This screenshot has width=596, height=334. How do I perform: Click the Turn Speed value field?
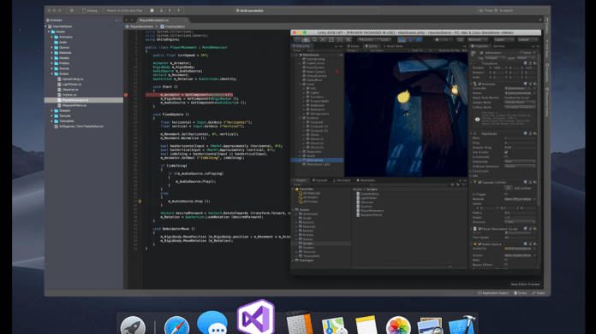pyautogui.click(x=520, y=237)
